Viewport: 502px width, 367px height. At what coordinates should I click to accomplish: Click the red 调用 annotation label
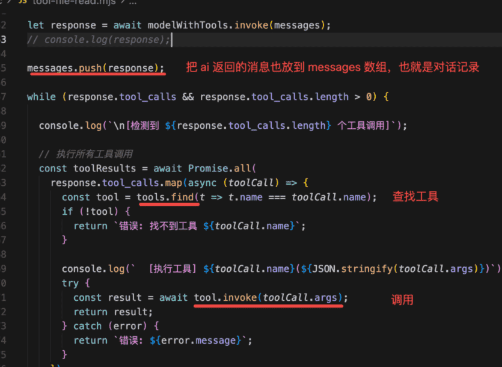(402, 300)
